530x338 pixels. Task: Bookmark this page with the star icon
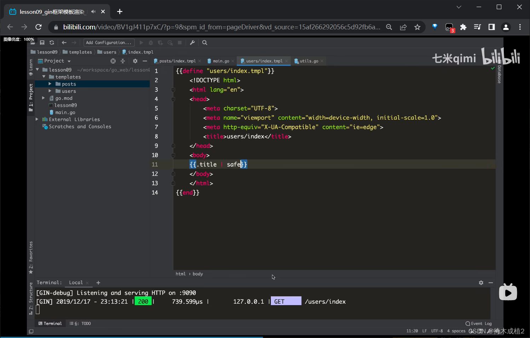pos(417,27)
